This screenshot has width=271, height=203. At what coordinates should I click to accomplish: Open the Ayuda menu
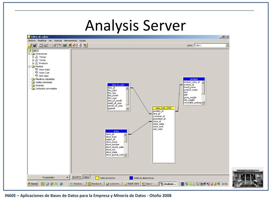[83, 40]
